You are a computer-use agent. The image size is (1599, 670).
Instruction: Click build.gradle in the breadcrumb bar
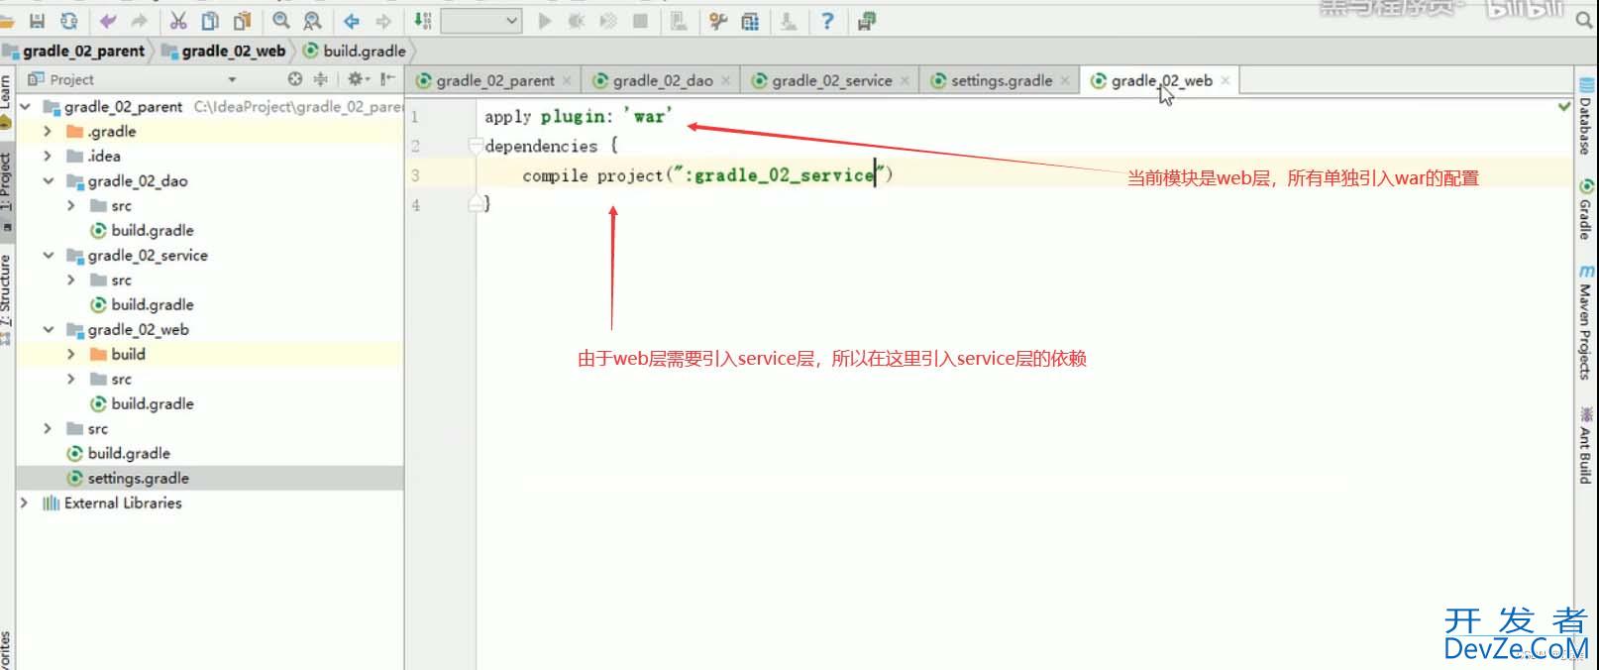pos(365,51)
